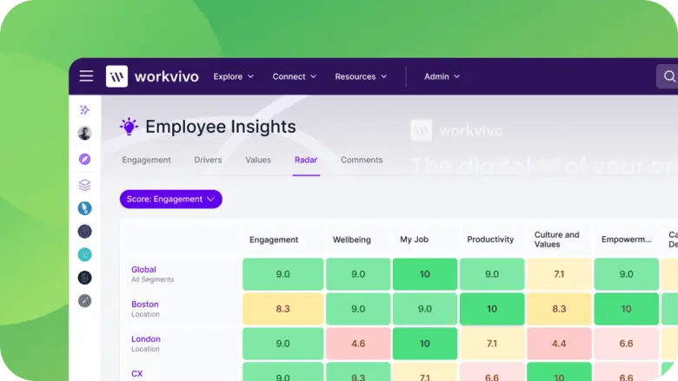Click the lightbulb Employee Insights icon
Viewport: 678px width, 381px height.
tap(129, 127)
